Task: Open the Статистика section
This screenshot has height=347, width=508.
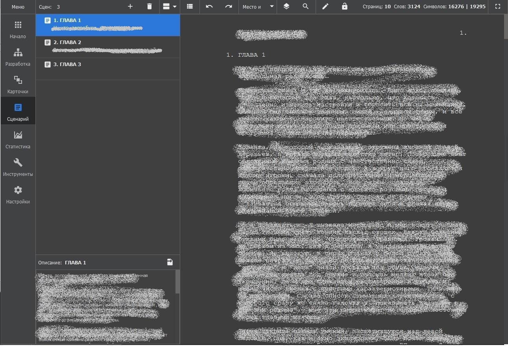Action: click(x=18, y=140)
